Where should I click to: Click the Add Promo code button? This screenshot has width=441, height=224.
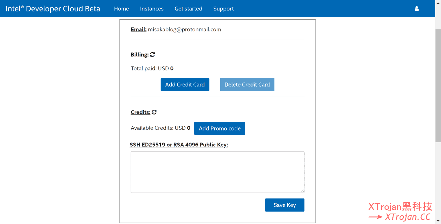[x=220, y=128]
